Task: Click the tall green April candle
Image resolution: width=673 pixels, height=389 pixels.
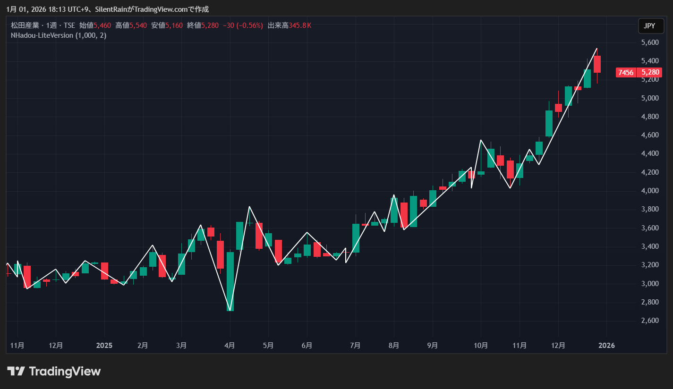Action: (x=230, y=281)
